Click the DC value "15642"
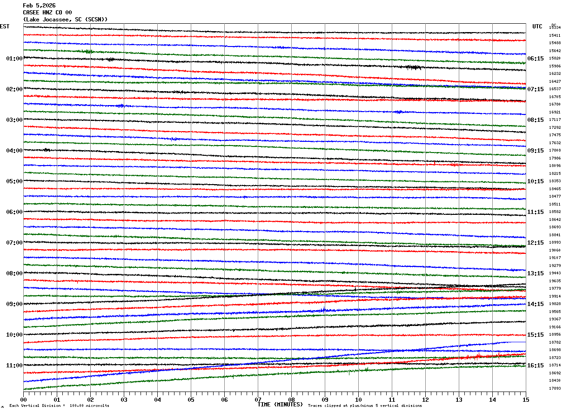Viewport: 563px width, 412px height. [x=555, y=51]
